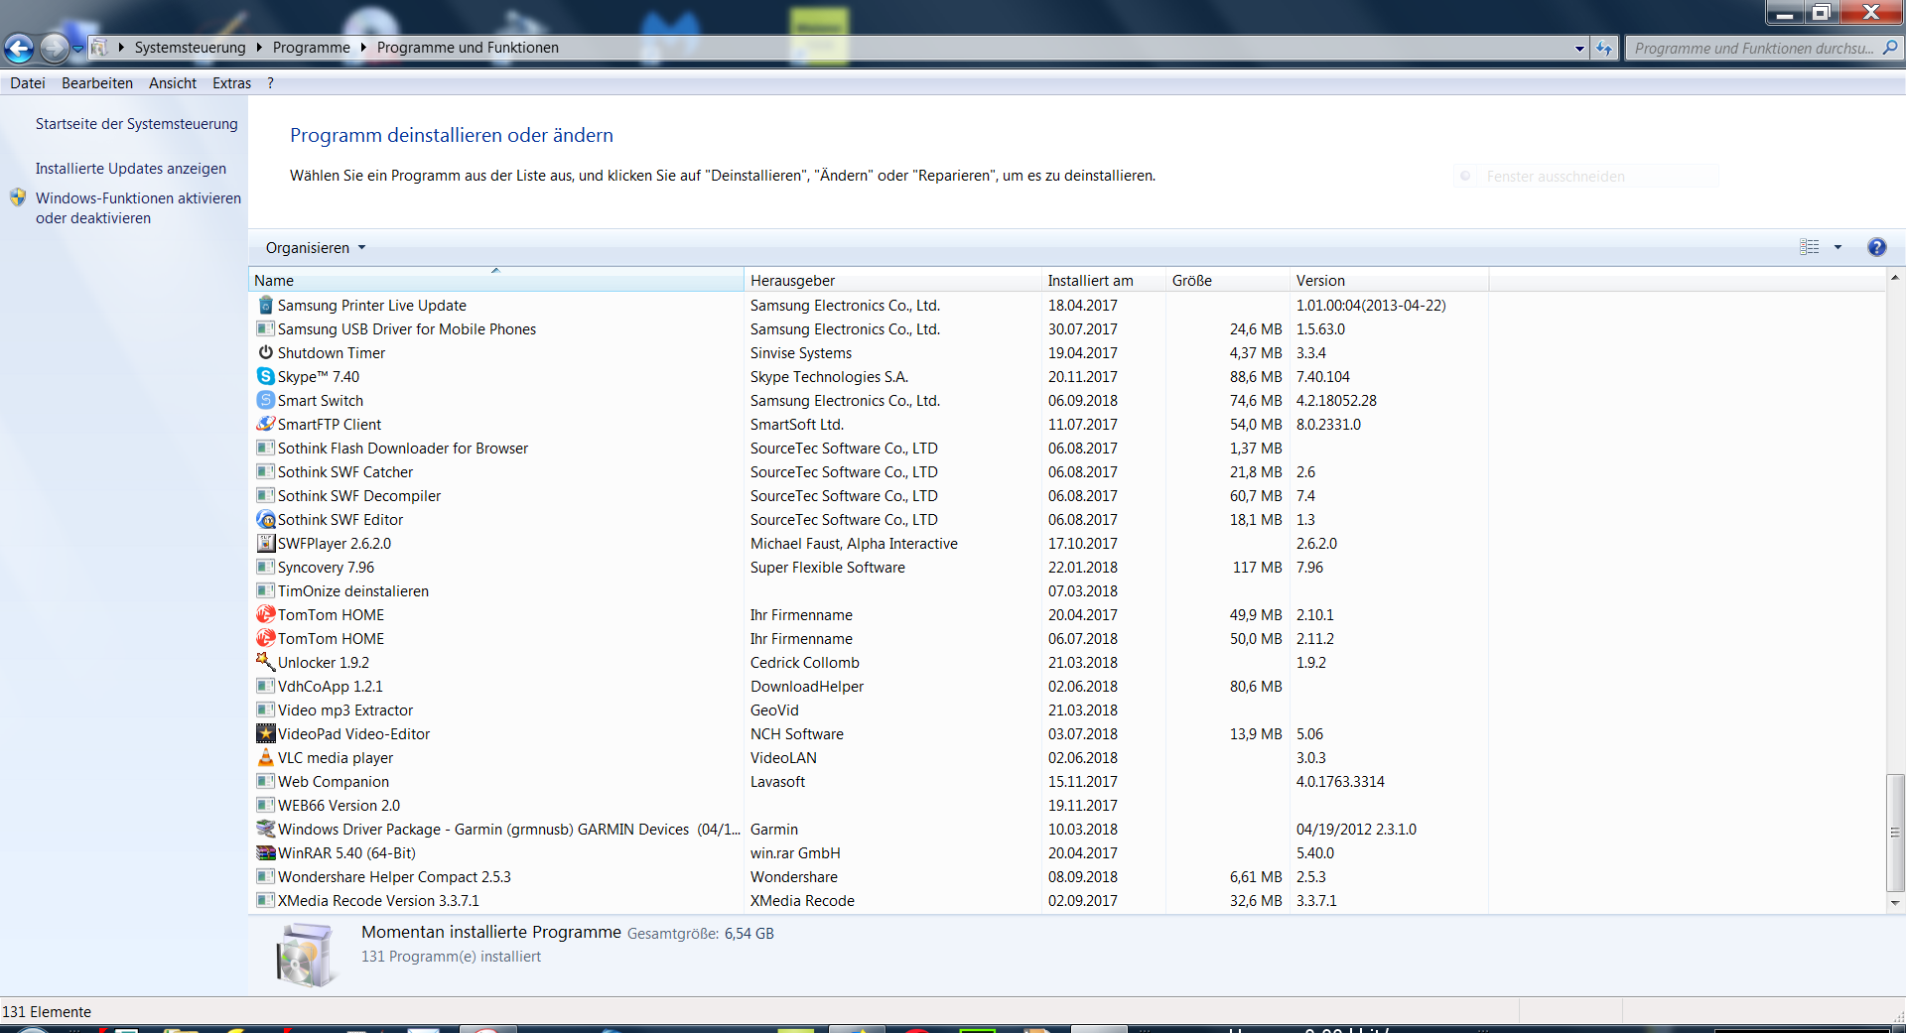Click the Skype 7.40 program icon
The image size is (1906, 1033).
pos(265,377)
